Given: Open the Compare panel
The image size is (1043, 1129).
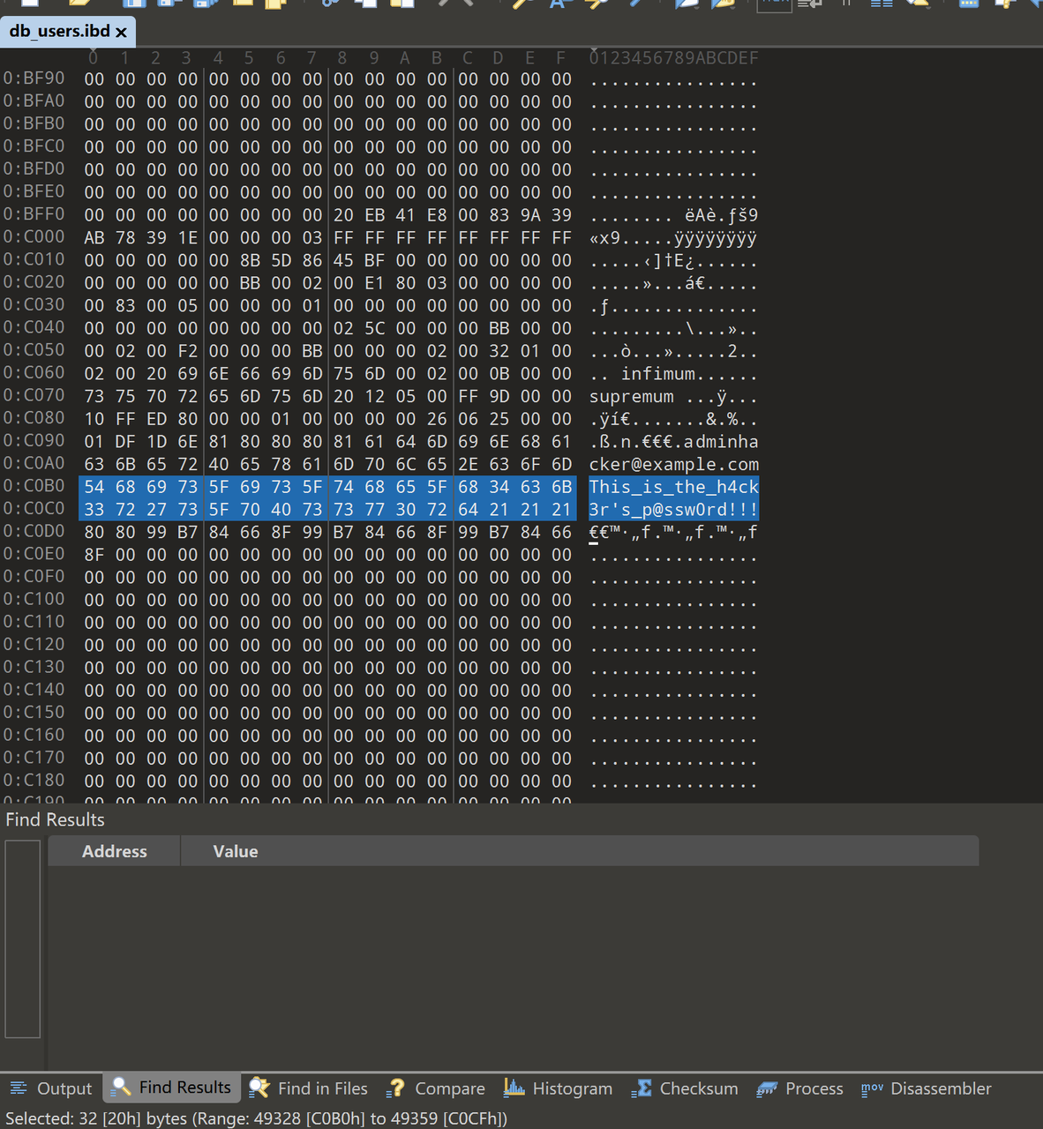Looking at the screenshot, I should [437, 1088].
